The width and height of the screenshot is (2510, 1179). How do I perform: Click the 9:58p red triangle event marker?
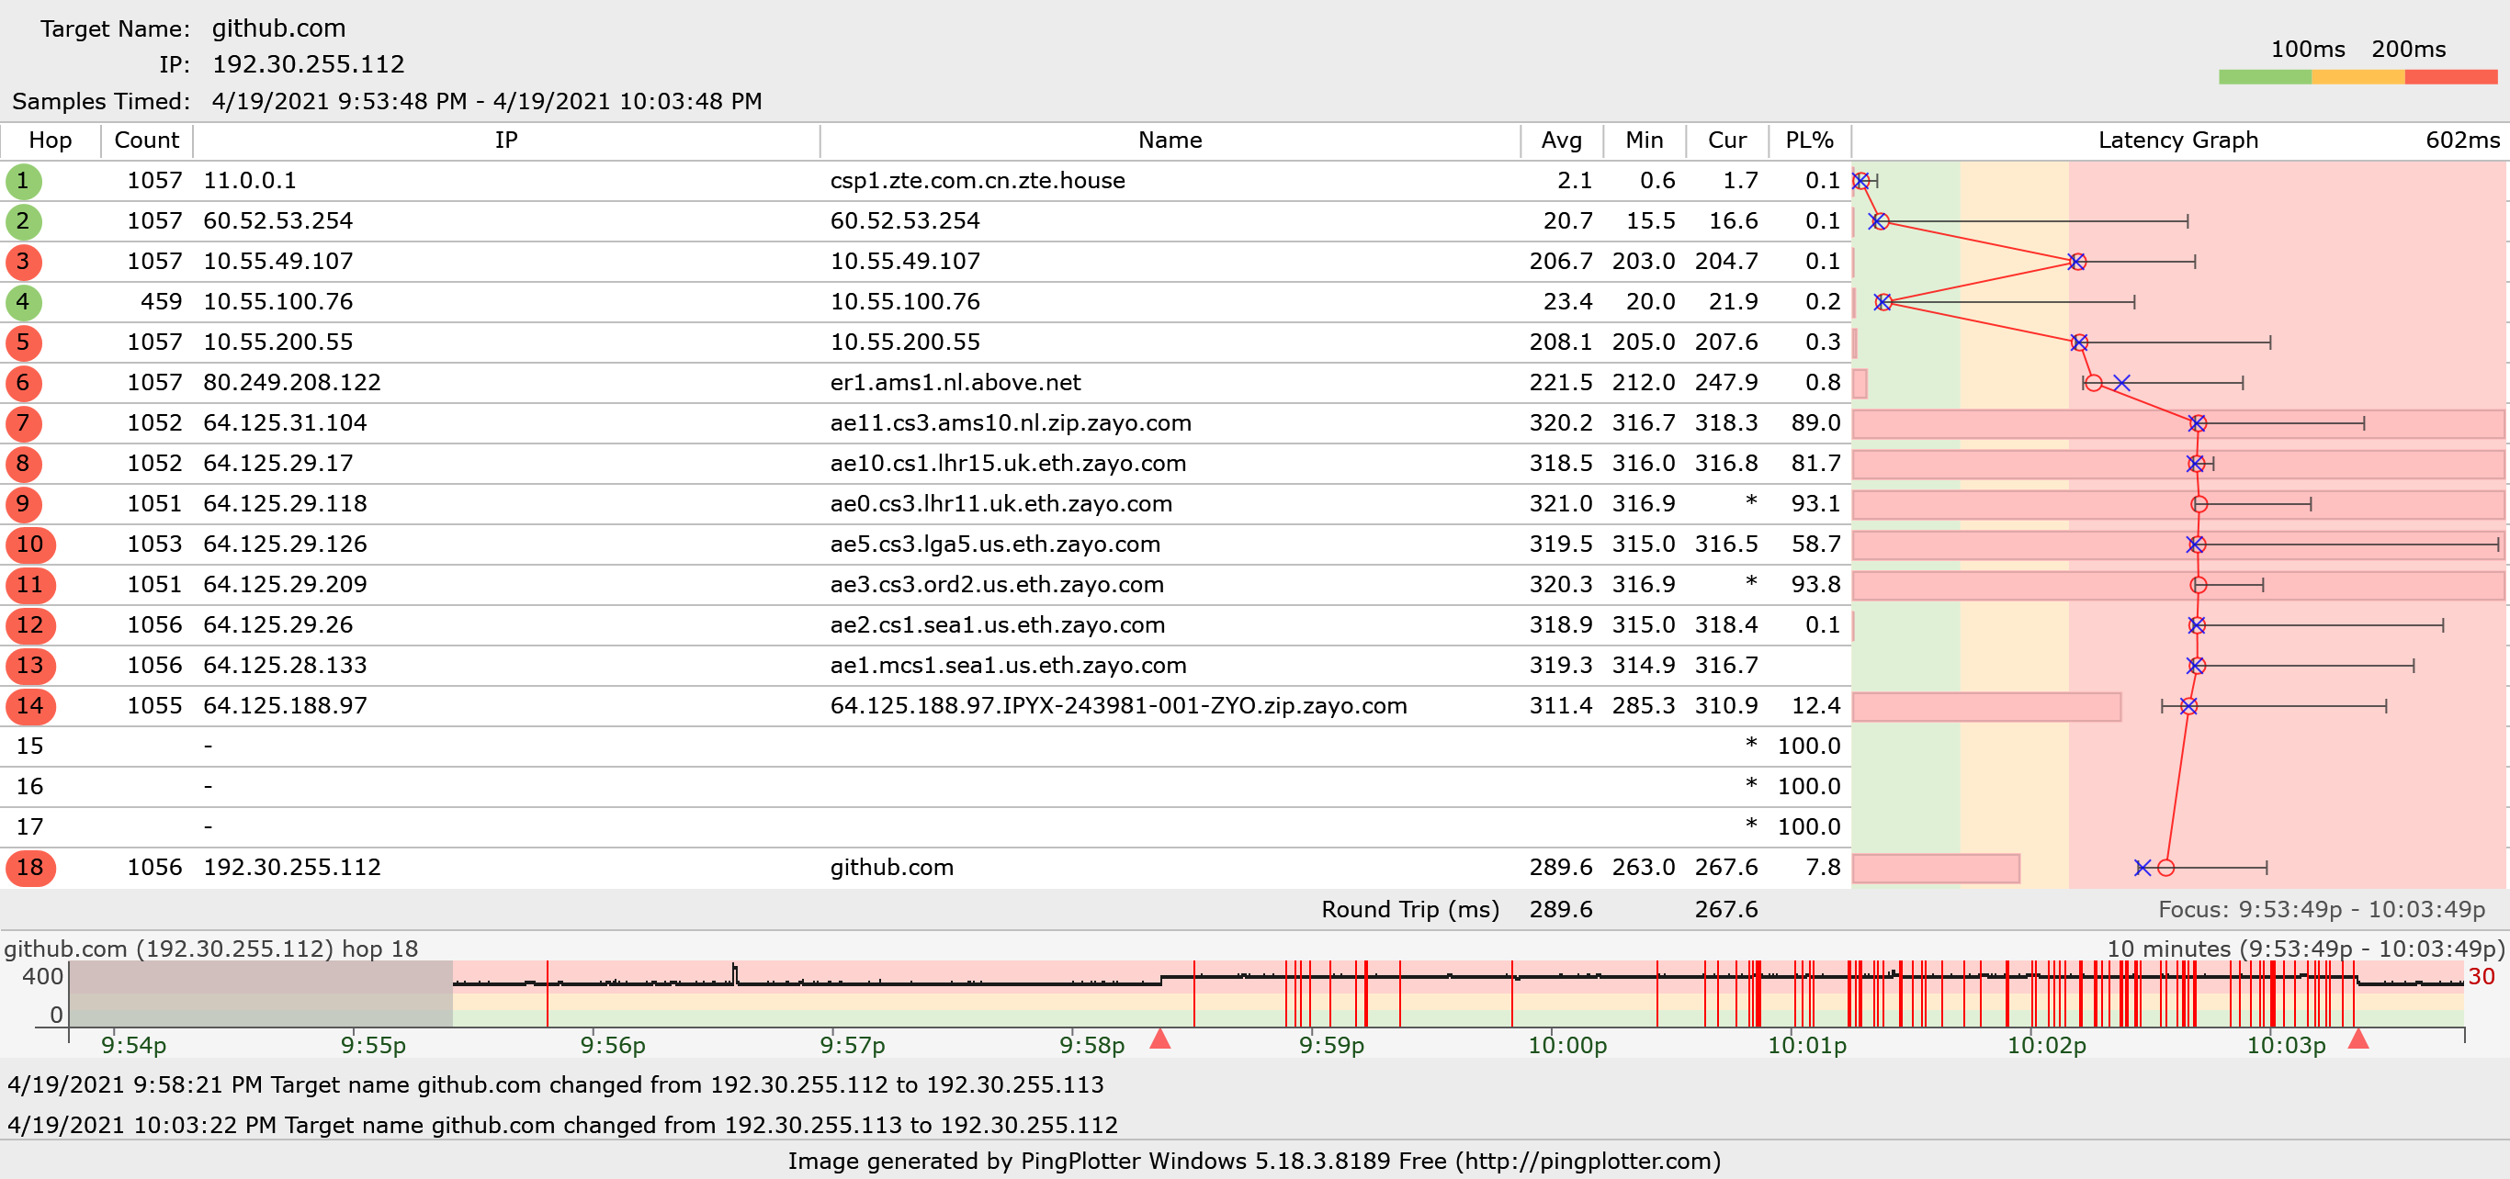coord(1159,1039)
